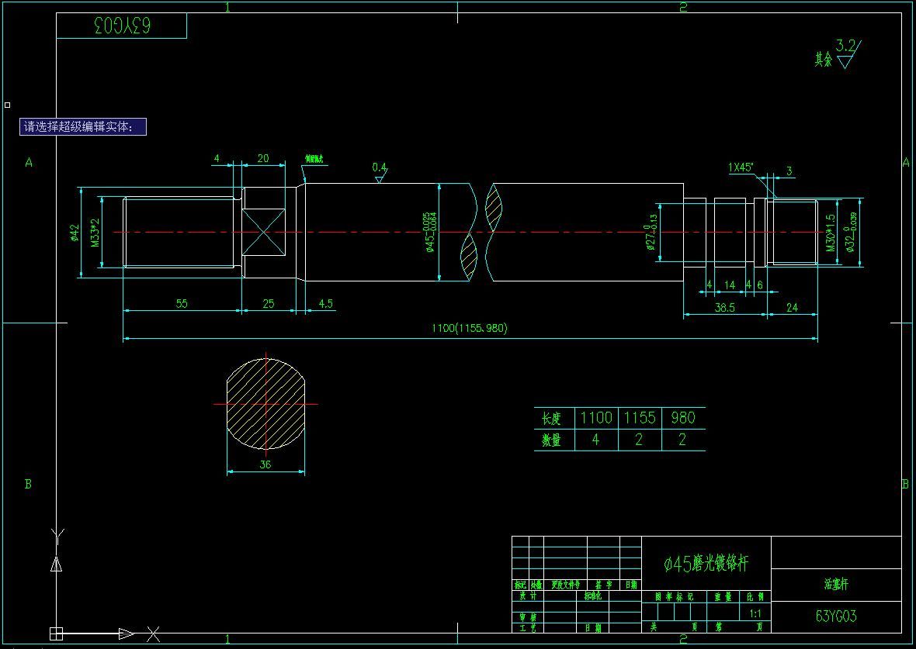Select the upside-down '63YG03' label
The image size is (916, 649).
point(123,26)
